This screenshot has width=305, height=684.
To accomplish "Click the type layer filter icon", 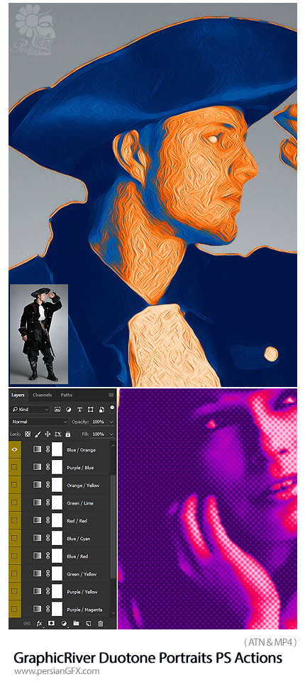I will (79, 410).
